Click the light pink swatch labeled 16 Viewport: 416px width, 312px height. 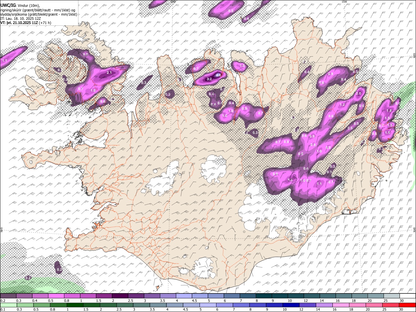[341, 305]
